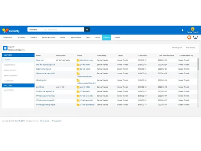Screen dimensions: 201x151
Task: Open the notifications bell
Action: (183, 30)
